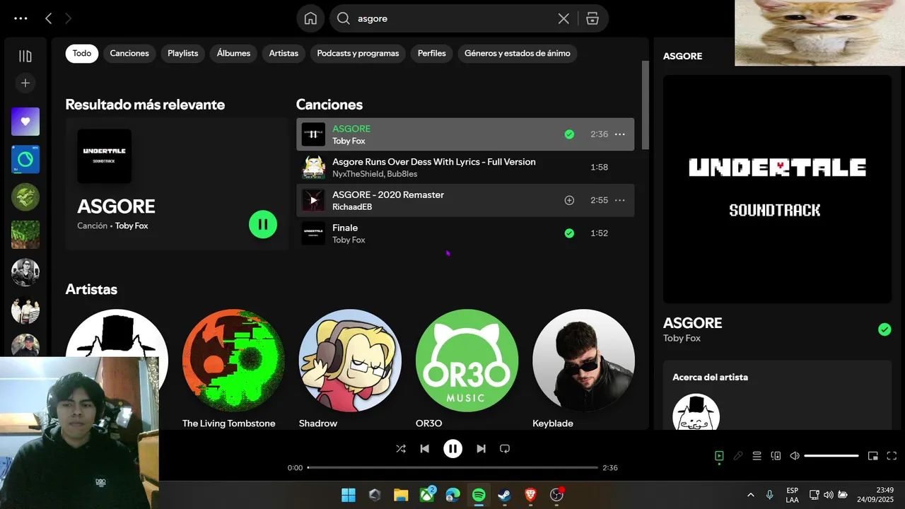Open Toby Fox link in top result

[x=132, y=226]
